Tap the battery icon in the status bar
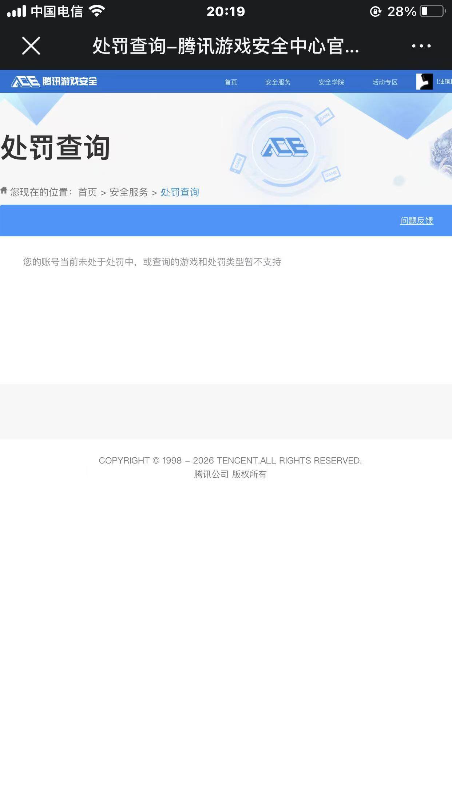 click(x=433, y=11)
